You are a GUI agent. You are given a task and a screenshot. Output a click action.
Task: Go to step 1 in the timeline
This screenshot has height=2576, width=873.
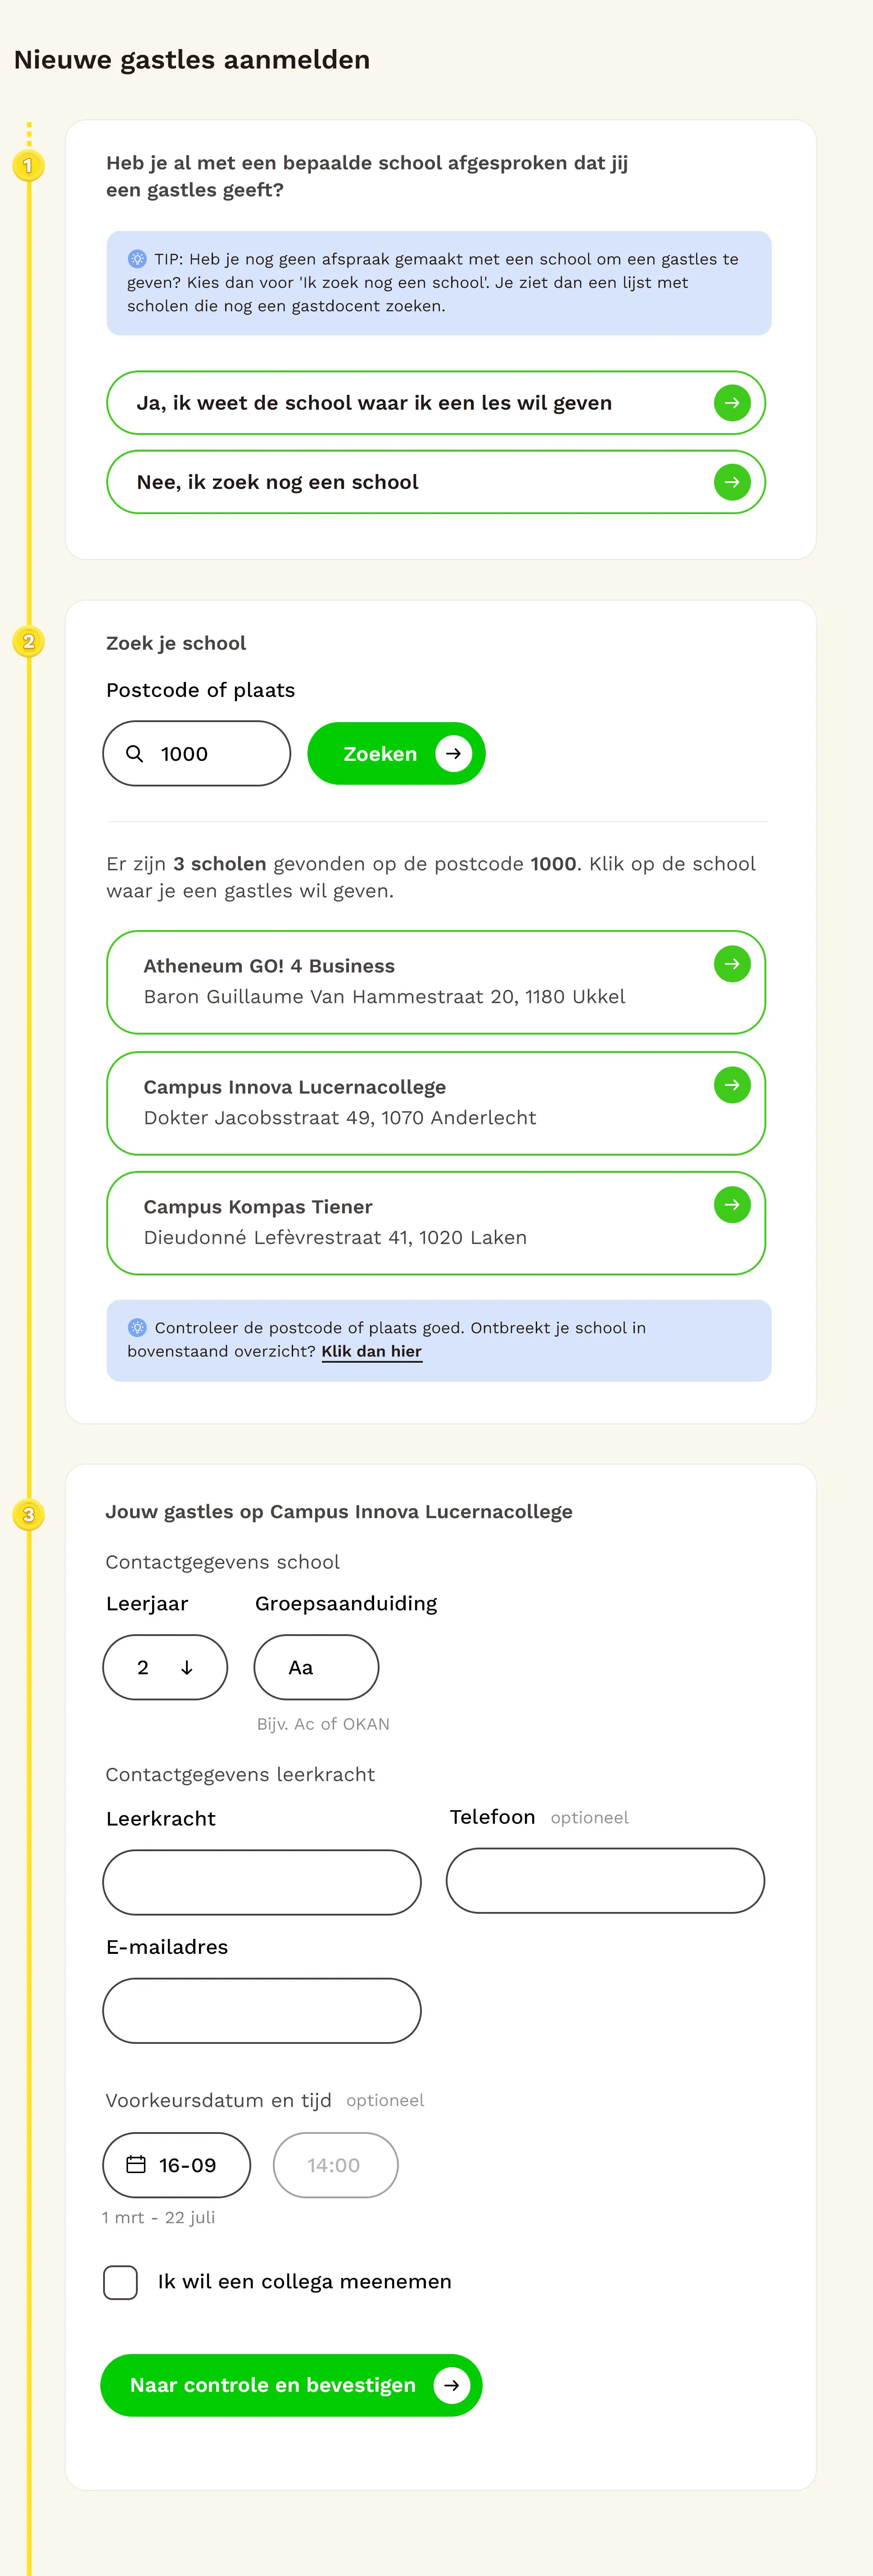click(x=28, y=166)
